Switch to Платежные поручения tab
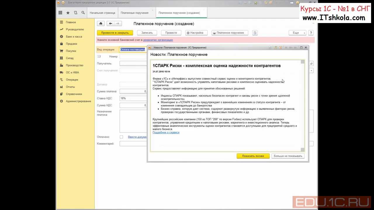This screenshot has width=374, height=210. 134,13
